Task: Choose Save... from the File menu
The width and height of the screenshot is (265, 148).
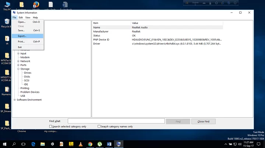Action: 28,30
